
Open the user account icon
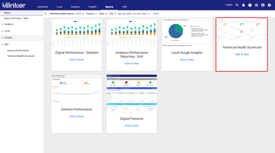(263, 5)
